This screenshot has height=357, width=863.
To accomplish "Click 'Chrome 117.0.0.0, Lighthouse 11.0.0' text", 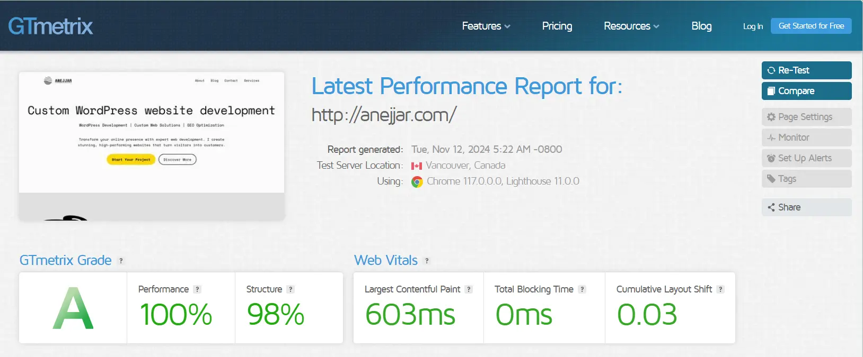I will coord(503,181).
